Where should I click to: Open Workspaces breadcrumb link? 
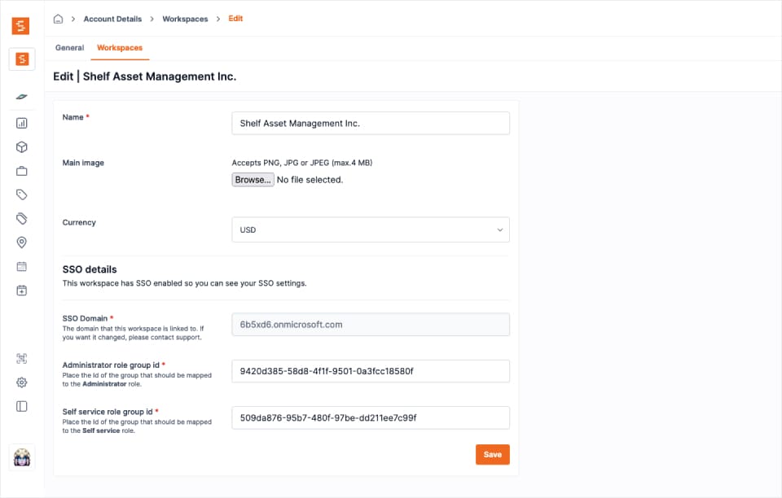coord(185,19)
